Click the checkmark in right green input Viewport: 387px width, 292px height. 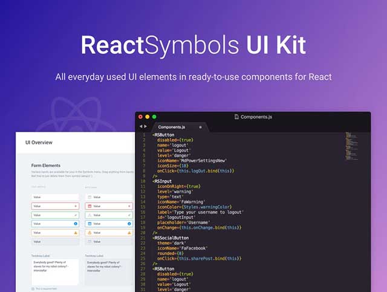pyautogui.click(x=129, y=215)
